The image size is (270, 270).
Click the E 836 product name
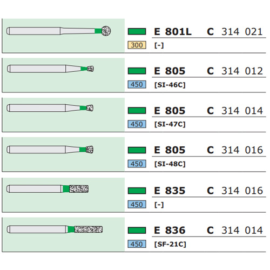click(170, 230)
